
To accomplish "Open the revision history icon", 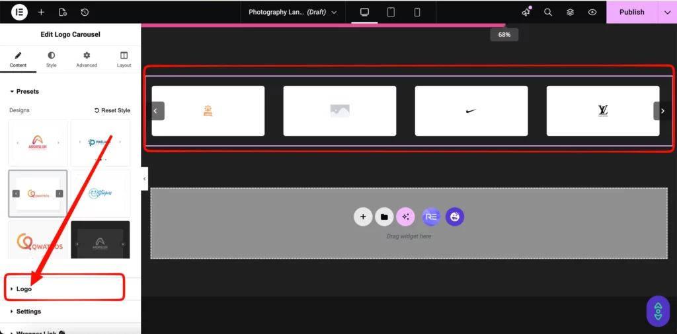I will coord(85,12).
